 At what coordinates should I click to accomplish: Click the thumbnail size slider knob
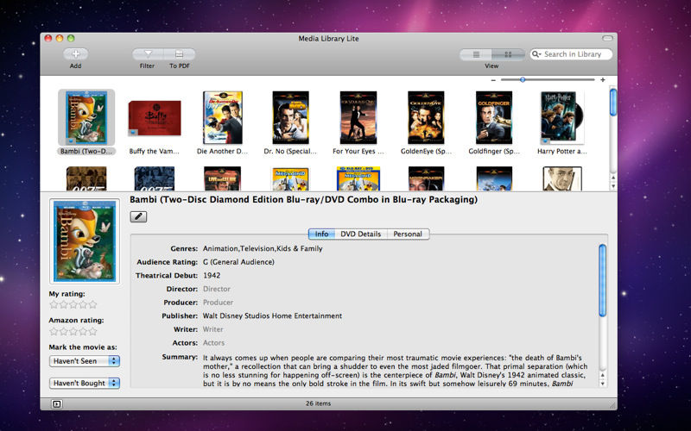523,79
